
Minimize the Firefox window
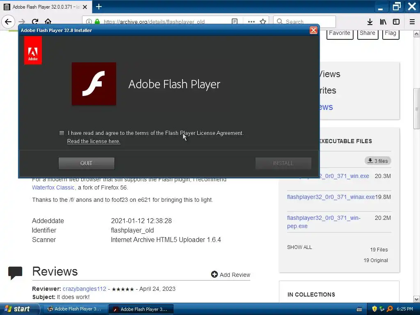tap(380, 7)
